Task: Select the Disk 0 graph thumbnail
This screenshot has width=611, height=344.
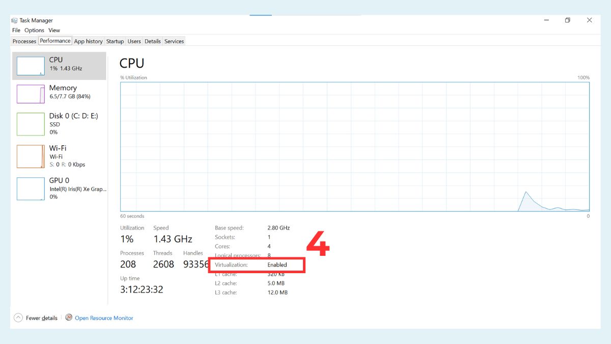Action: click(31, 124)
